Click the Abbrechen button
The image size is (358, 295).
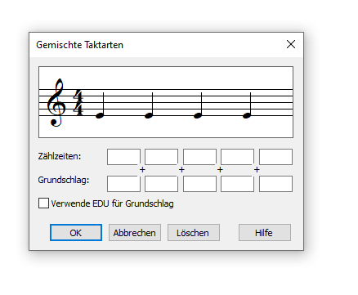coord(135,233)
